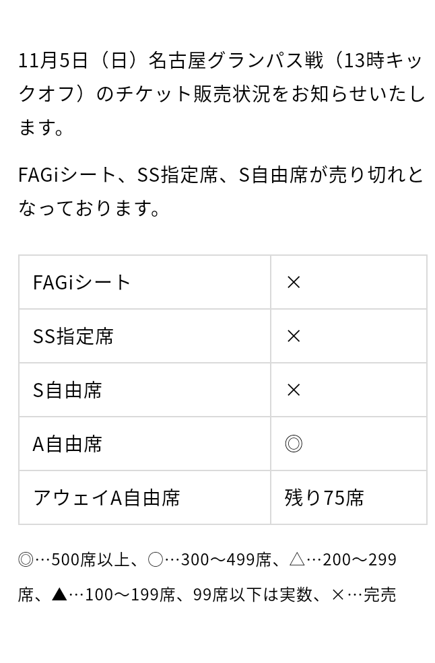435x663 pixels.
Task: Click the ◎ symbol in the legend
Action: tap(26, 560)
